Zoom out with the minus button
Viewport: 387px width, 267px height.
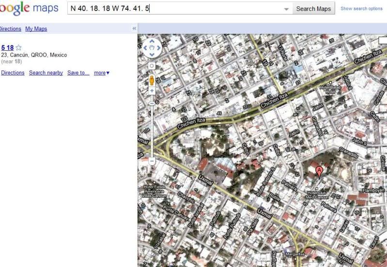point(152,161)
